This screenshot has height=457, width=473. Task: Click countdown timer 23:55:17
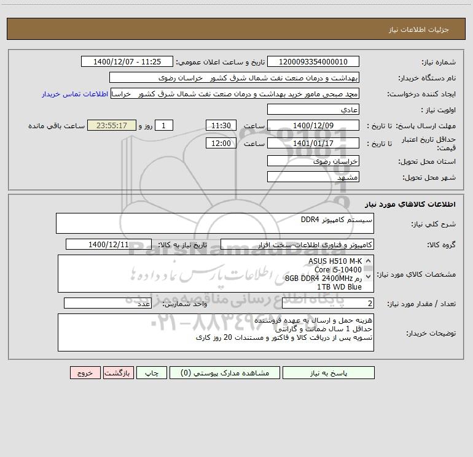pos(112,125)
